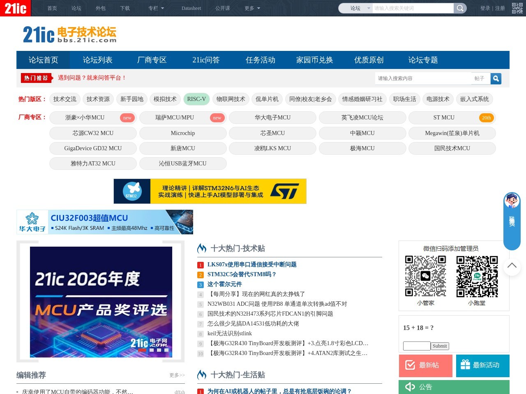The height and width of the screenshot is (394, 526).
Task: Click the 最新帖 checkmark icon
Action: pyautogui.click(x=410, y=365)
